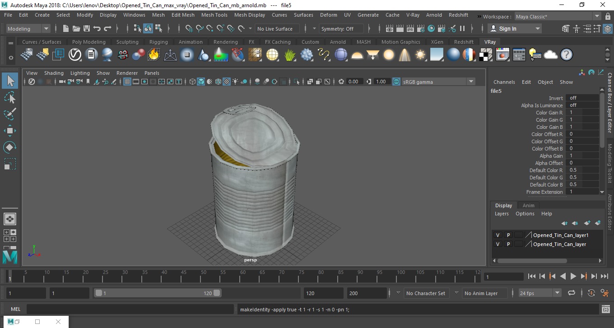Screen dimensions: 614x328
Task: Switch to the Rendering shelf tab
Action: pyautogui.click(x=225, y=42)
